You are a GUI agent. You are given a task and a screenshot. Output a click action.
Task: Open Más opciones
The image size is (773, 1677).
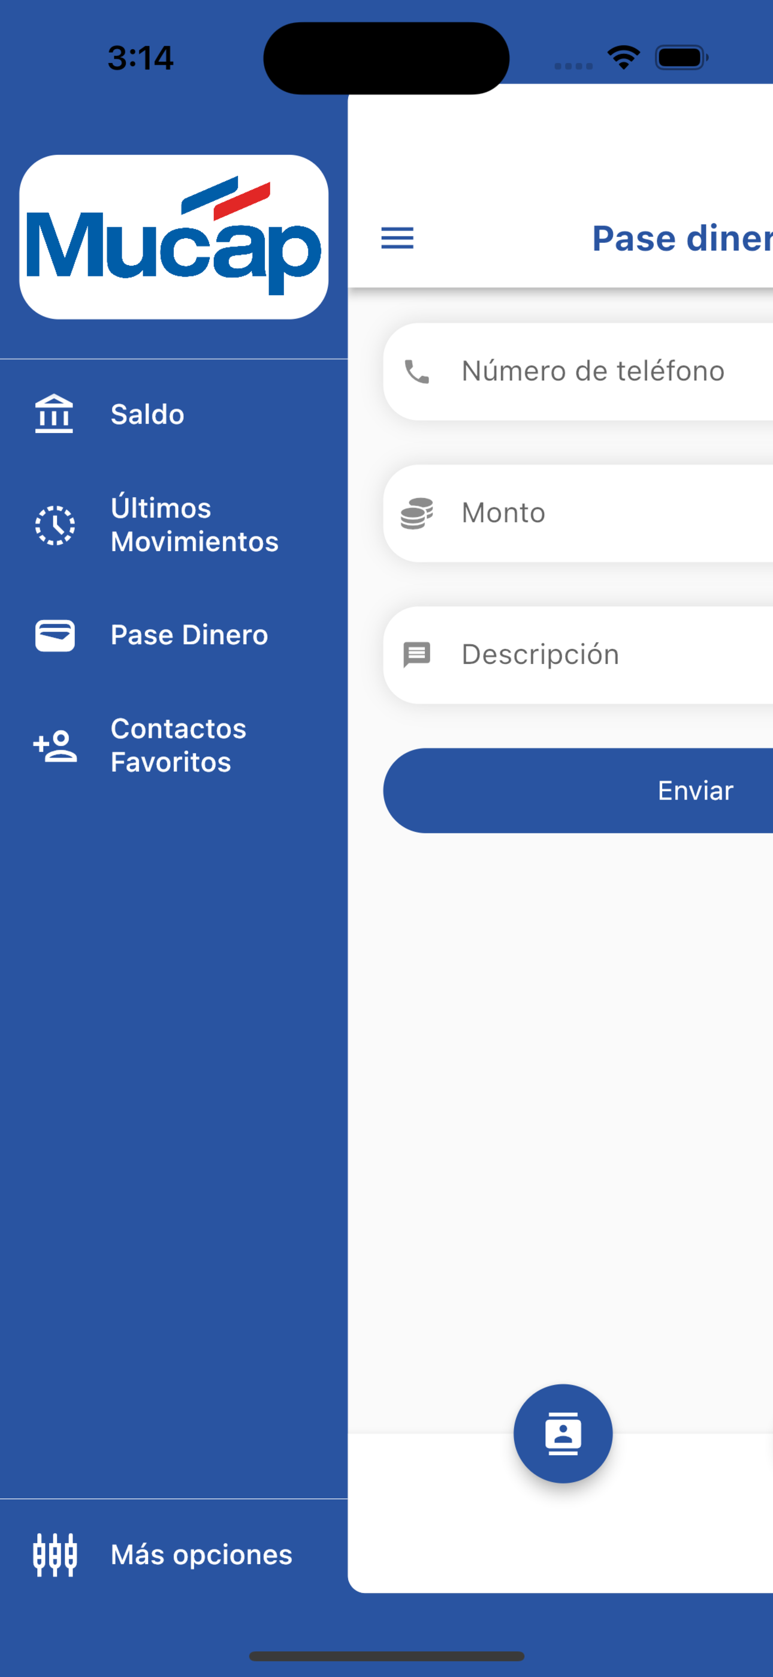[x=174, y=1555]
